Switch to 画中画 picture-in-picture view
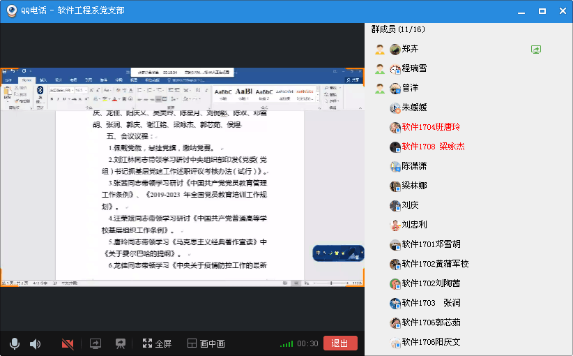The width and height of the screenshot is (573, 356). coord(206,343)
